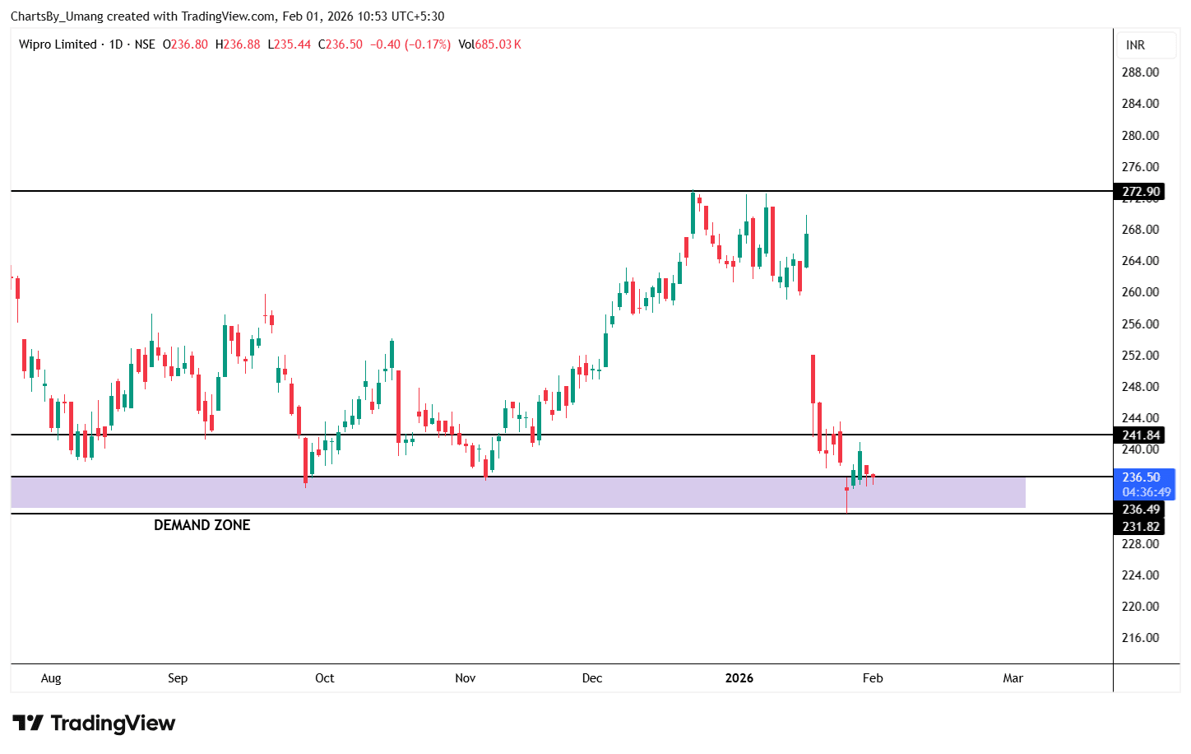Click the Dec label on time axis

592,678
